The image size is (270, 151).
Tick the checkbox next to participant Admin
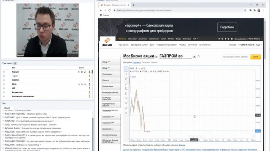(x=4, y=84)
